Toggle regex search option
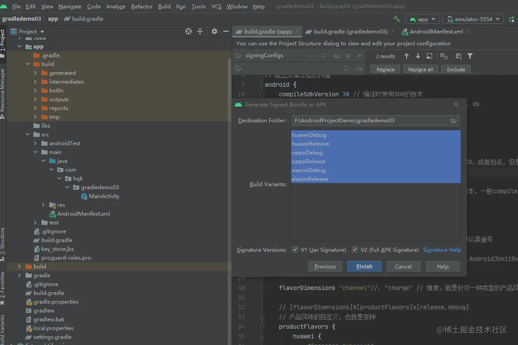Viewport: 518px width, 345px height. click(x=359, y=56)
